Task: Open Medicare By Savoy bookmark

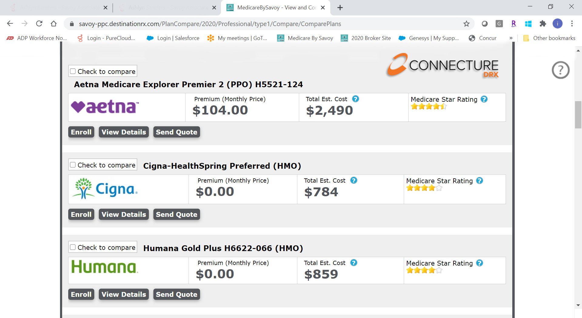Action: coord(305,38)
